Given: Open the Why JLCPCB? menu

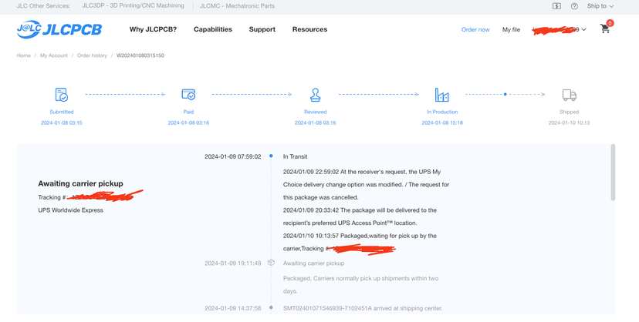Looking at the screenshot, I should click(154, 29).
